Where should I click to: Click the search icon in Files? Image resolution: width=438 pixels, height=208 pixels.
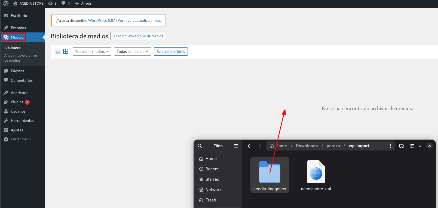click(200, 146)
